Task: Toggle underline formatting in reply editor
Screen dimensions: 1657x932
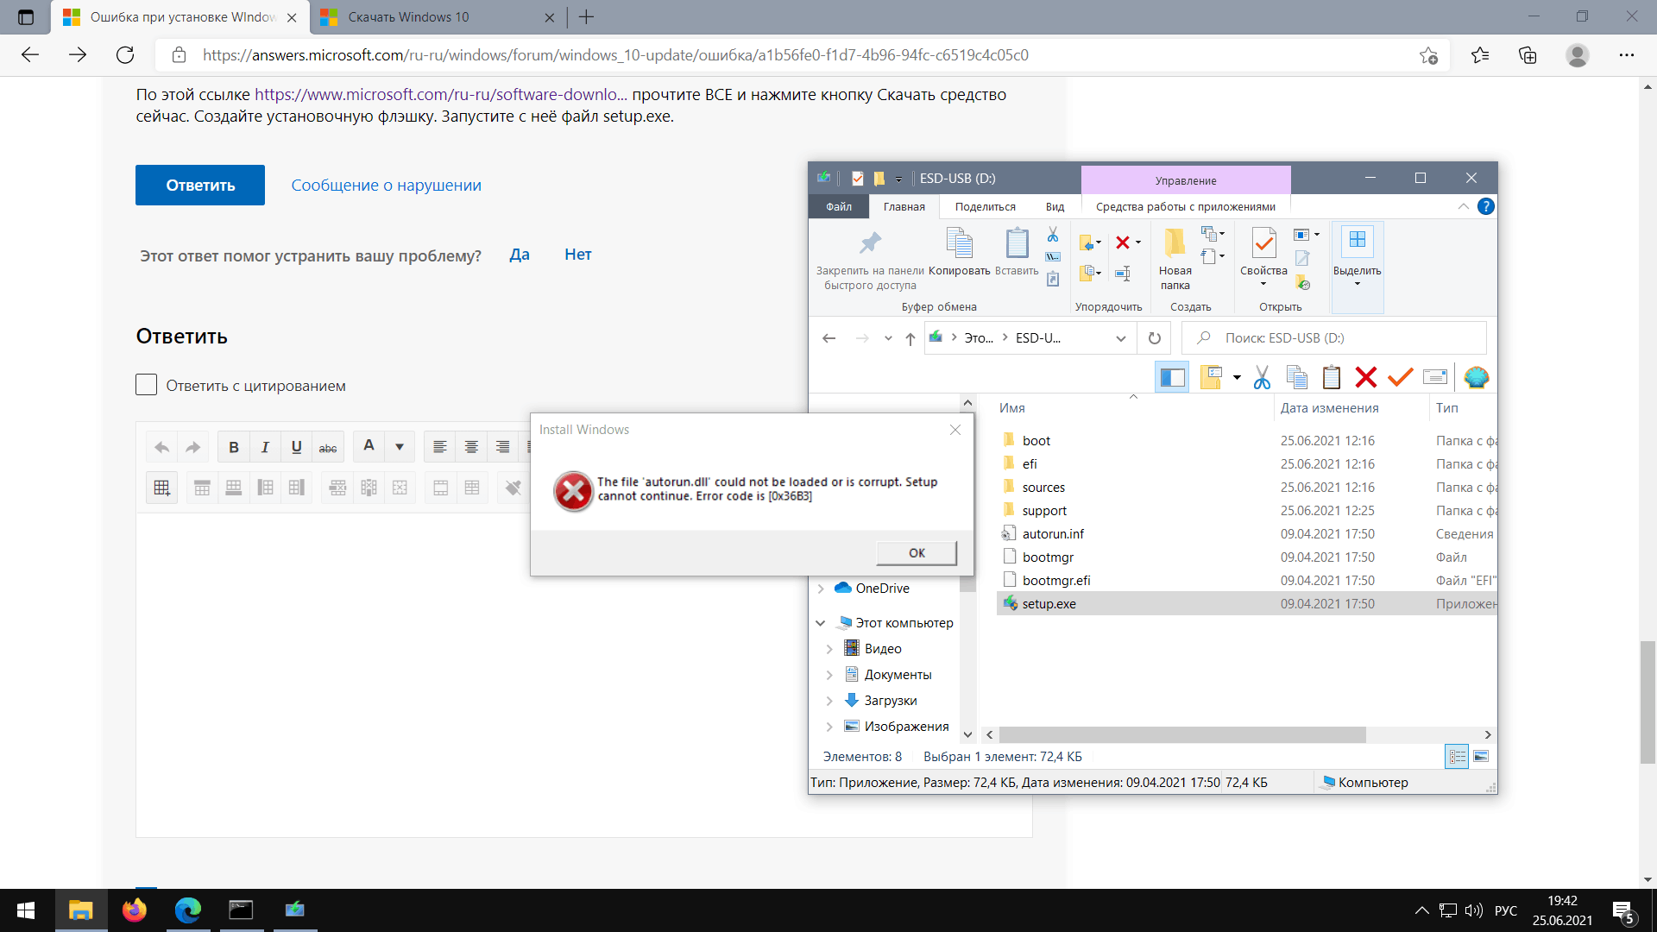Action: click(x=296, y=447)
